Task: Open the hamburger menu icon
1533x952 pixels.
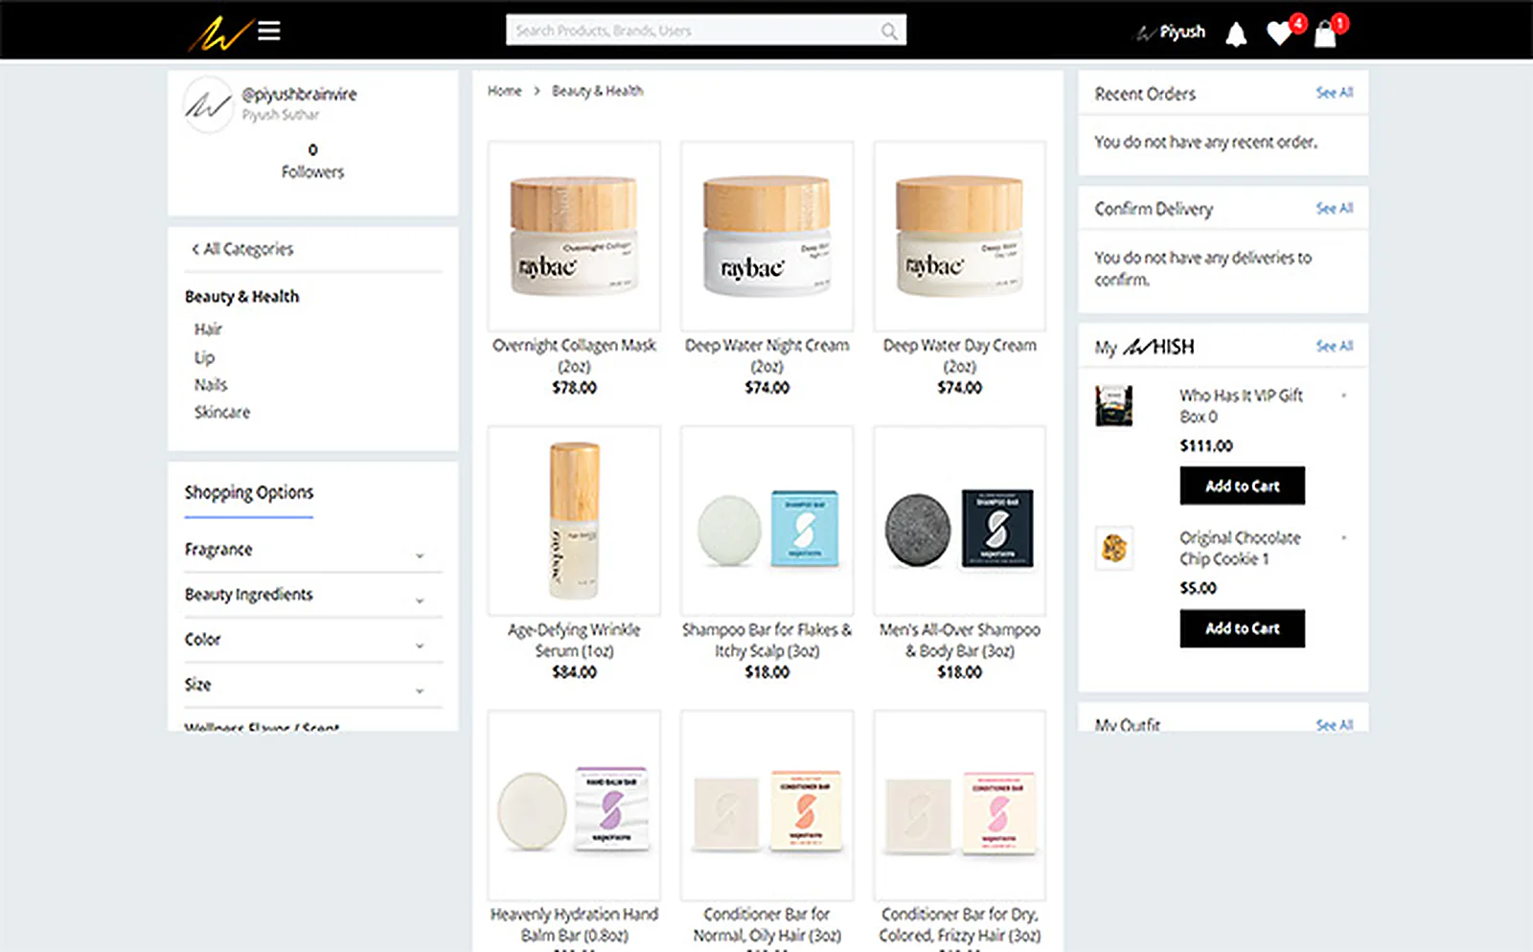Action: [269, 31]
